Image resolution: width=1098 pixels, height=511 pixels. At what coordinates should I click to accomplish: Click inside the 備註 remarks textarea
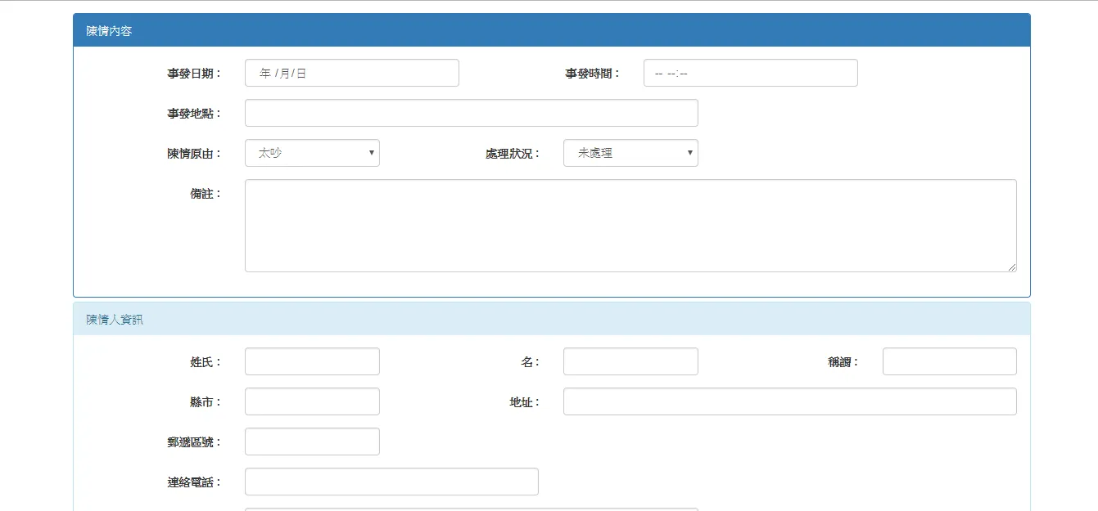point(630,225)
